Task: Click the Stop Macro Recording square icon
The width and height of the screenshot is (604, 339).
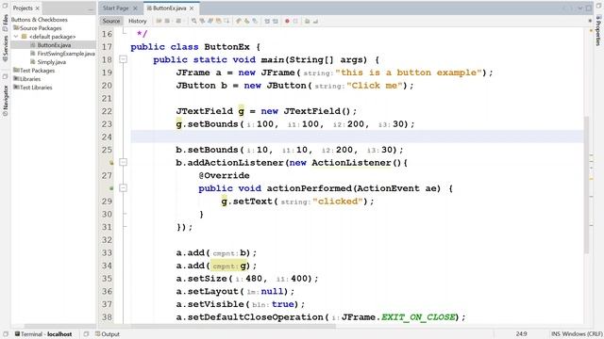Action: [295, 21]
